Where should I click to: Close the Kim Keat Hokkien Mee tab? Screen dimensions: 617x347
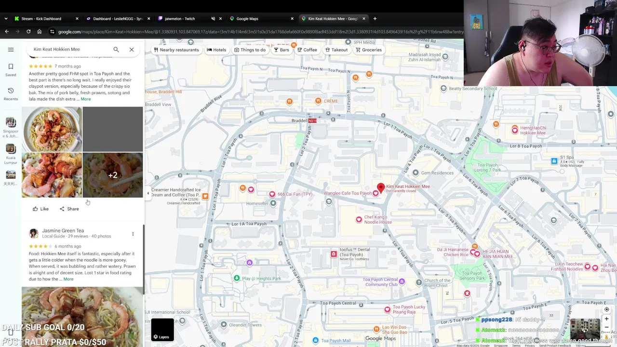click(x=364, y=19)
